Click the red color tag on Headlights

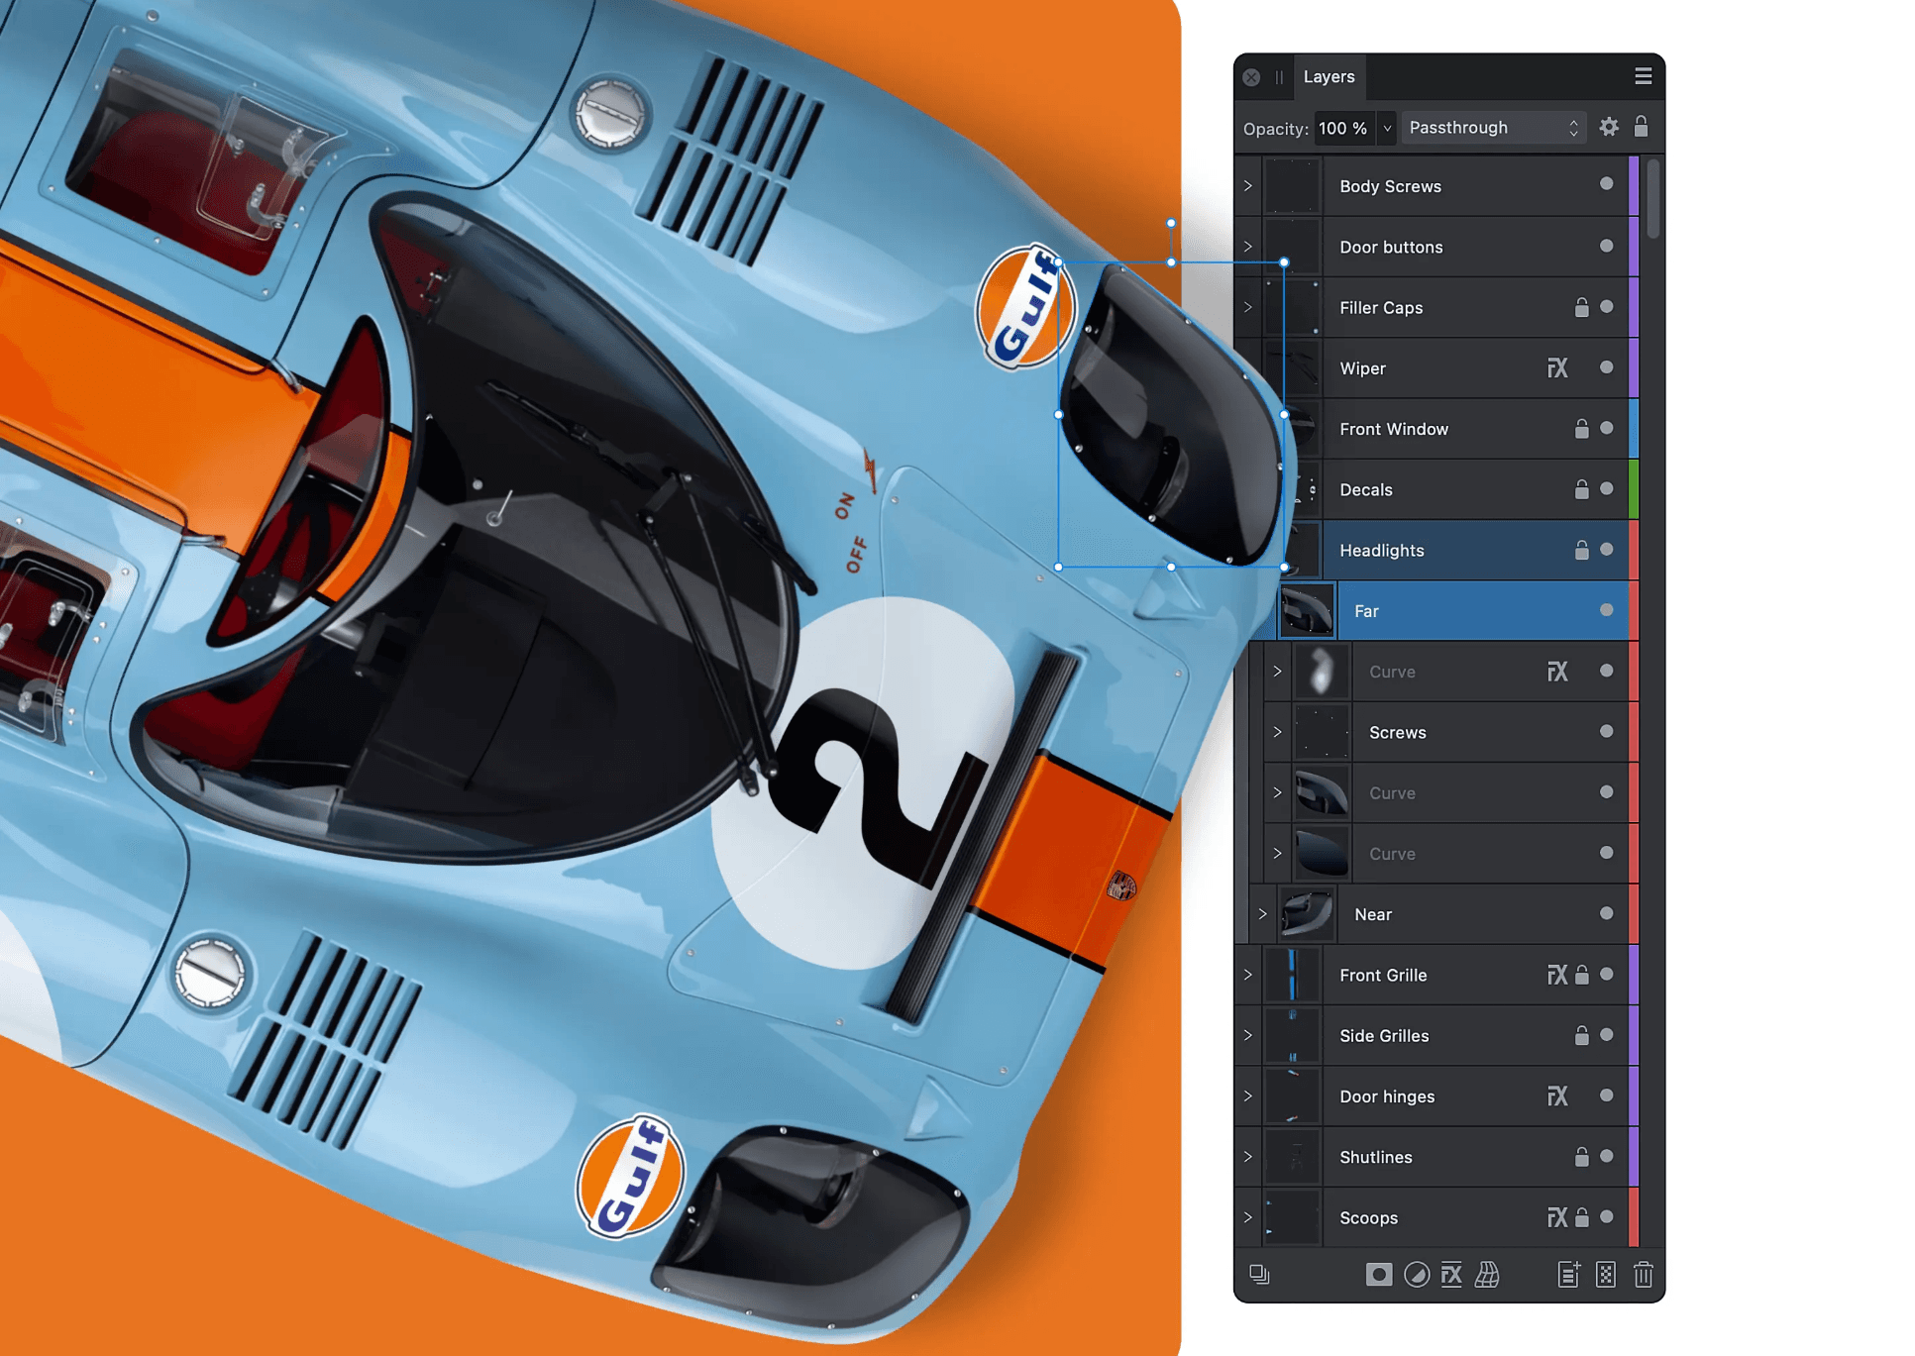[1634, 550]
